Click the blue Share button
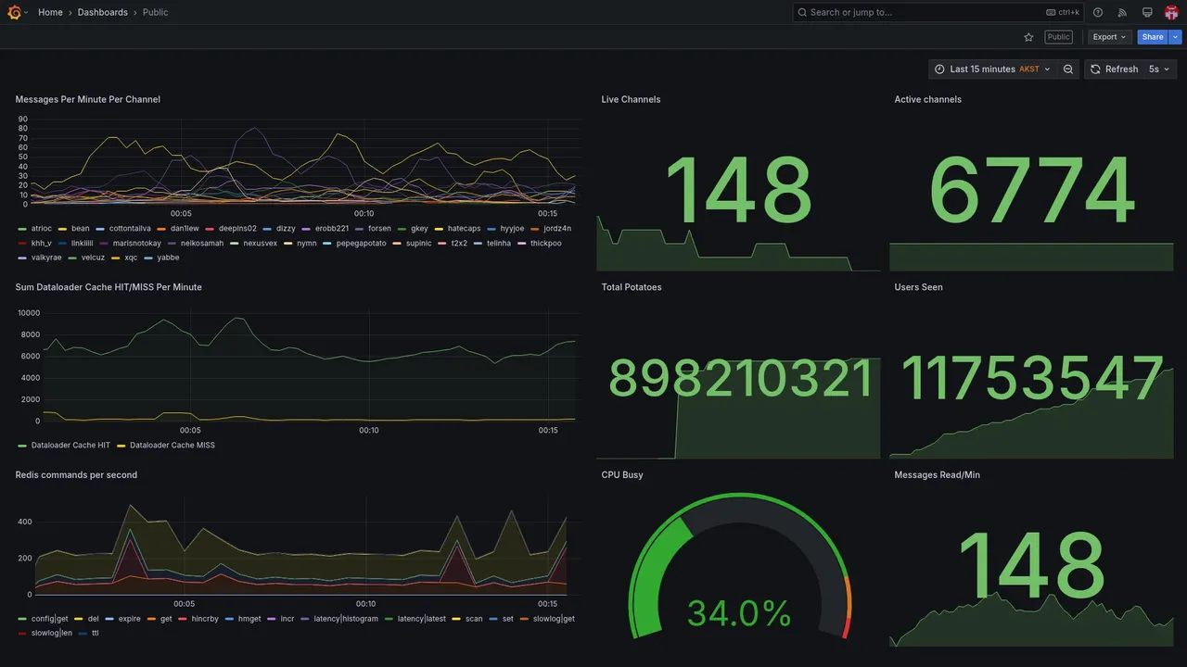 pos(1153,37)
